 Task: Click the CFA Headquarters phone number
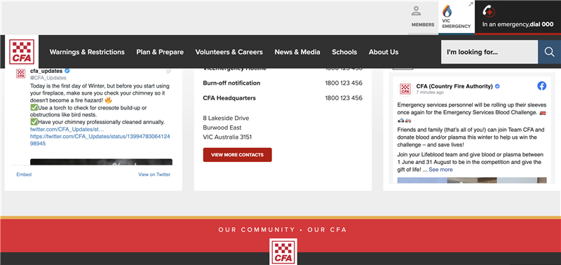point(344,98)
